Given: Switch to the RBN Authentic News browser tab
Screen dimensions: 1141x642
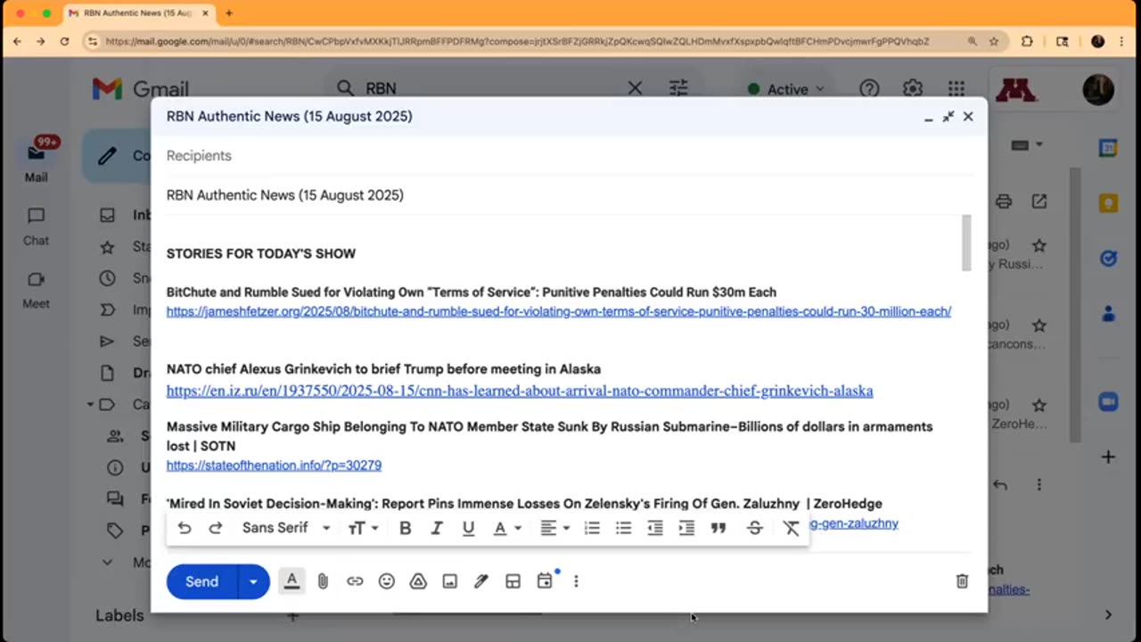Looking at the screenshot, I should point(139,13).
